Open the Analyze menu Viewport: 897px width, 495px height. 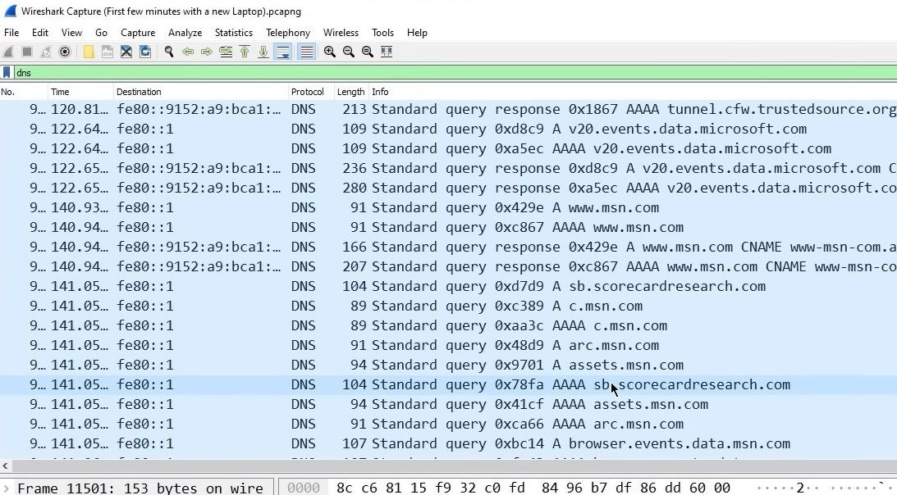point(185,33)
